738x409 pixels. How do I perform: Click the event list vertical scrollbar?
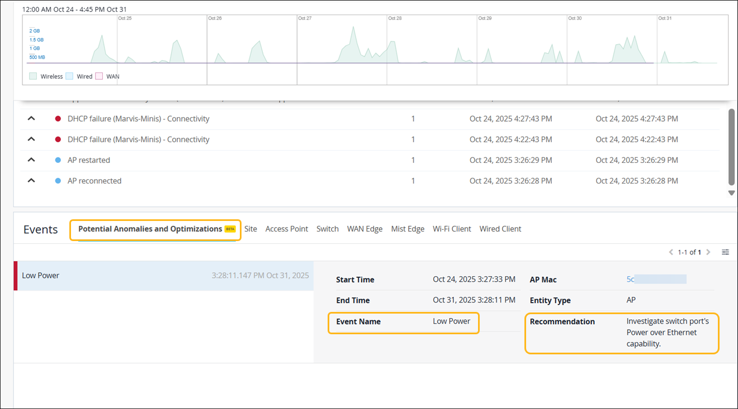(731, 146)
